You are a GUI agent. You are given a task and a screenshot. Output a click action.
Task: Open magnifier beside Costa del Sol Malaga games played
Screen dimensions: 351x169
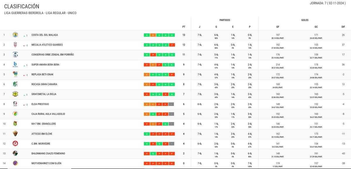click(x=201, y=35)
